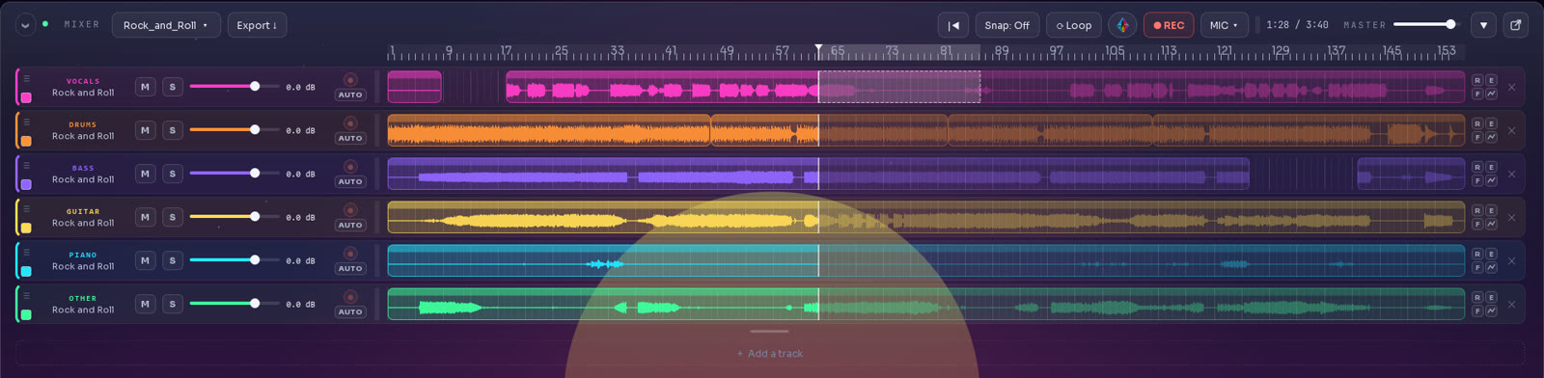Jump to start with the rewind button
This screenshot has width=1544, height=378.
pyautogui.click(x=953, y=25)
